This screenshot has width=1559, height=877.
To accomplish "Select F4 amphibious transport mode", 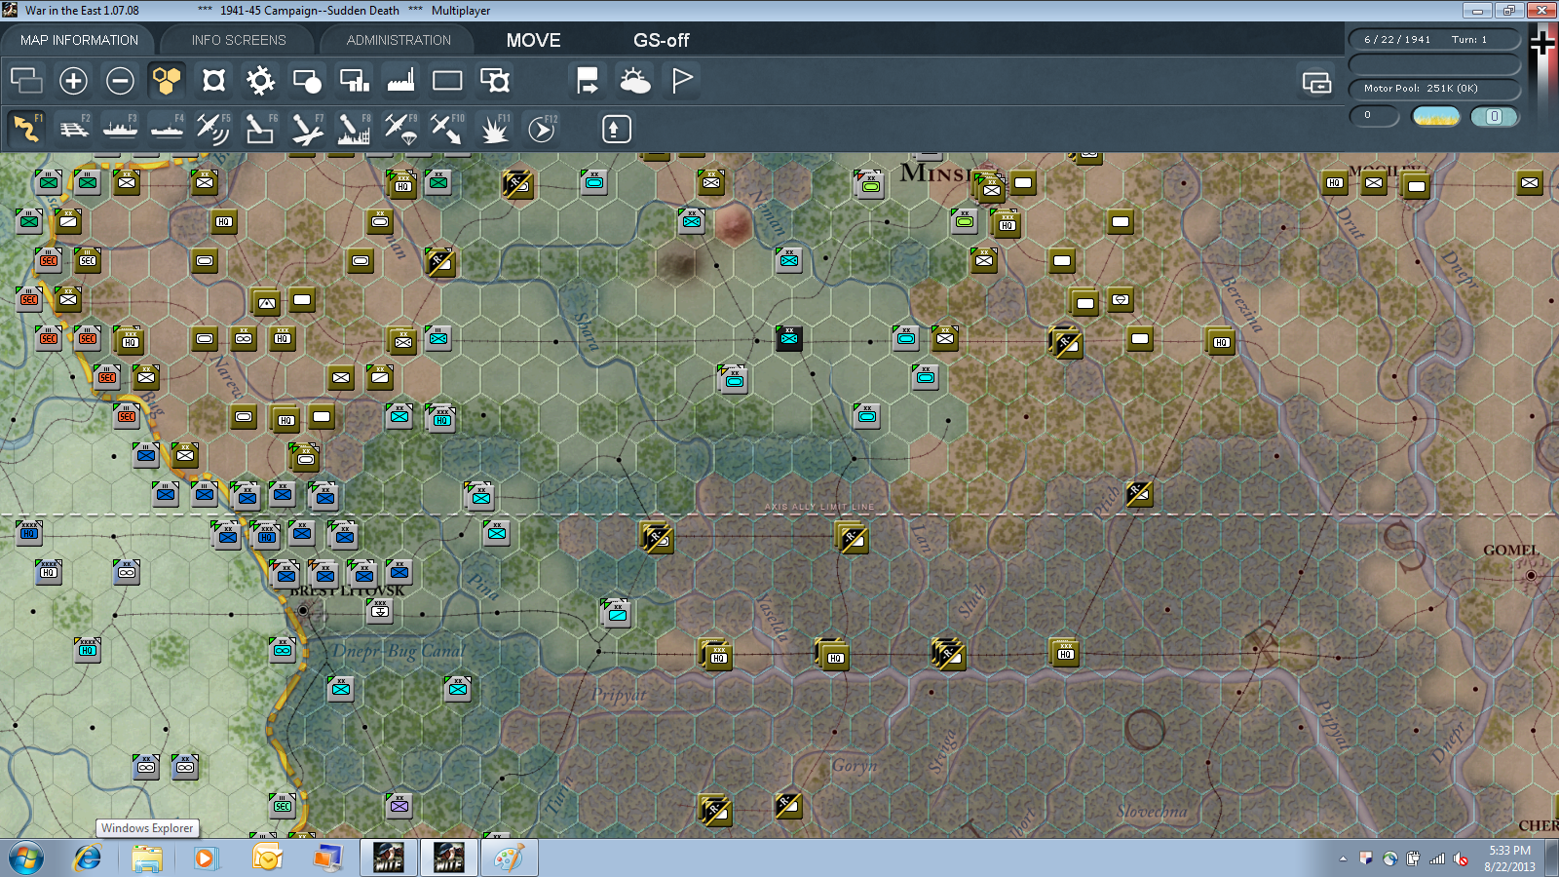I will [168, 128].
